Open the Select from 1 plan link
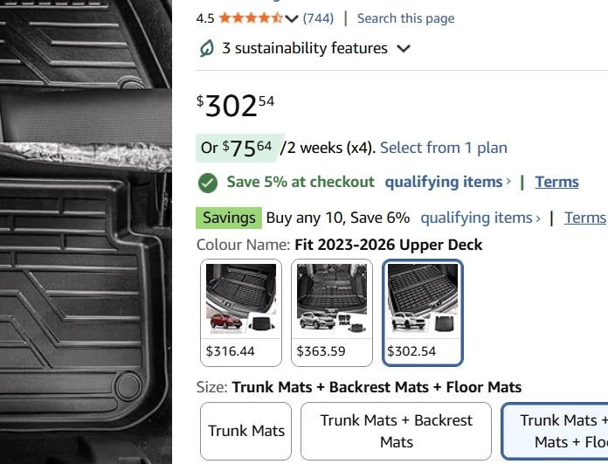Screen dimensions: 608x464 pos(443,148)
